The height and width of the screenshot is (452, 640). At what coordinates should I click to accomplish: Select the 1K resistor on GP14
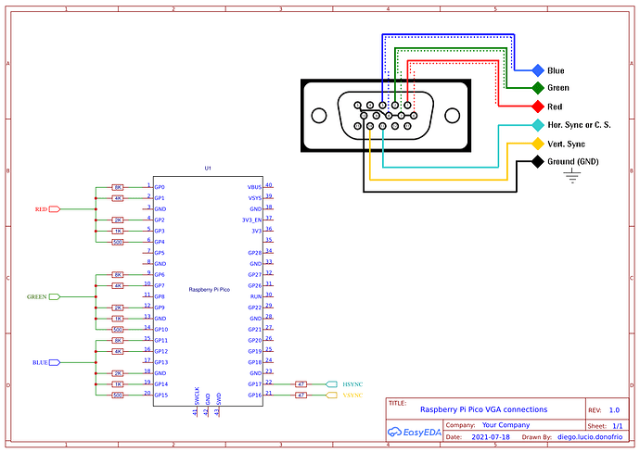118,384
